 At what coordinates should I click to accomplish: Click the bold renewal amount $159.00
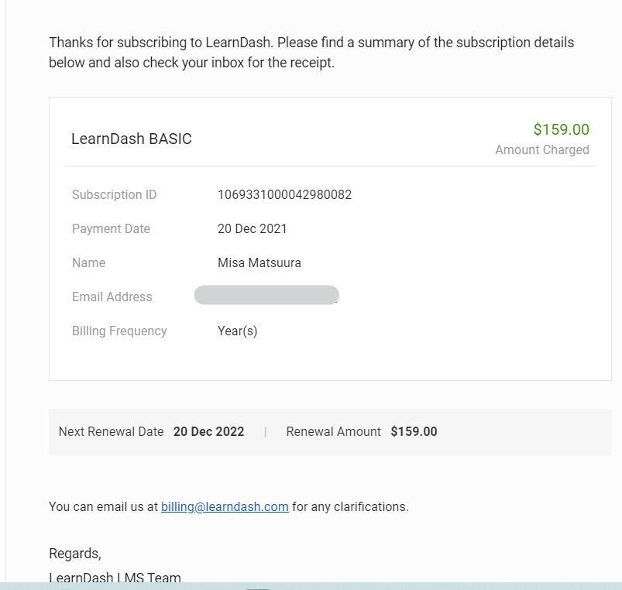414,431
